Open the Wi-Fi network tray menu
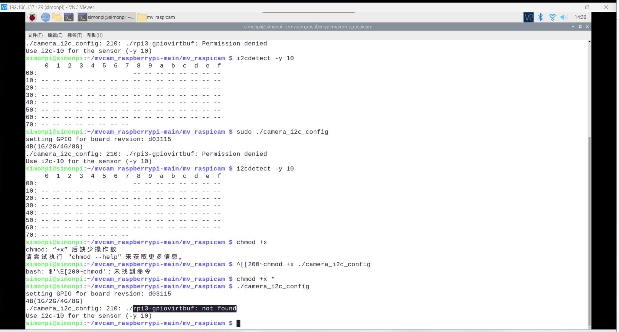 coord(552,17)
